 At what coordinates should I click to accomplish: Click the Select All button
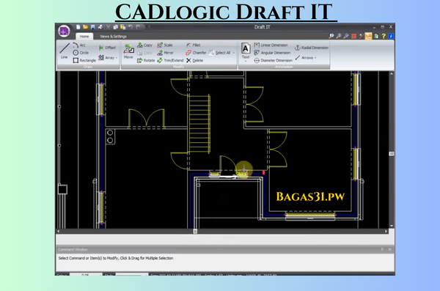click(219, 53)
